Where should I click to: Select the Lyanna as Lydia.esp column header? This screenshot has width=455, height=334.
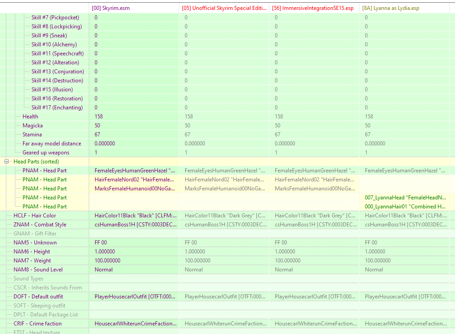(404, 8)
